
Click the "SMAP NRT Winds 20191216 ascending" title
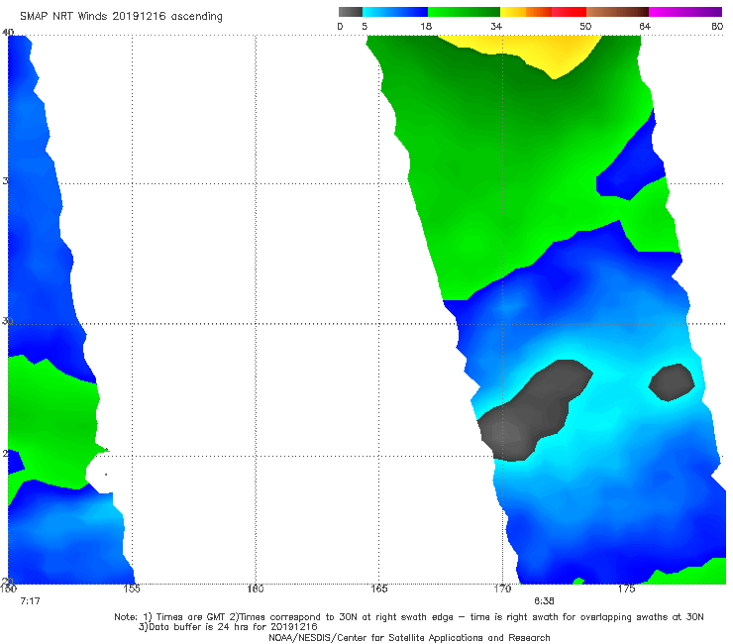(x=121, y=17)
